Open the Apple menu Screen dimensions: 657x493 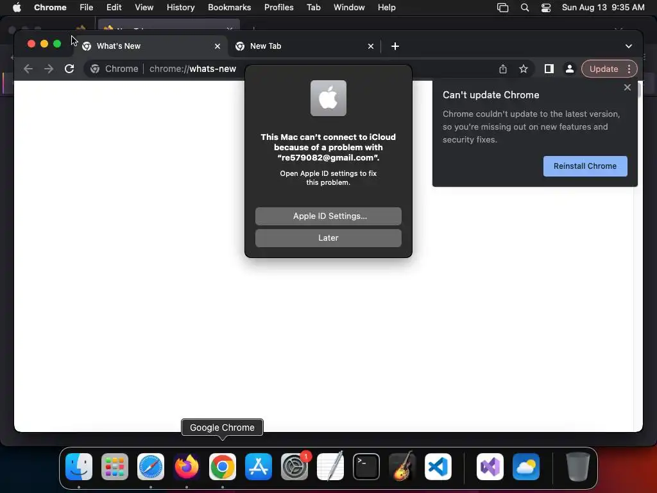tap(17, 8)
